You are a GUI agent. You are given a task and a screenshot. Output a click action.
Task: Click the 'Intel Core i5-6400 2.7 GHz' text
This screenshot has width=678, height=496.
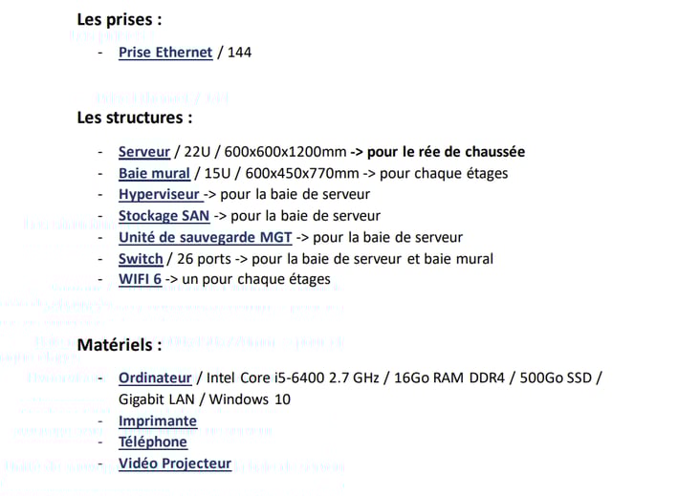point(293,378)
